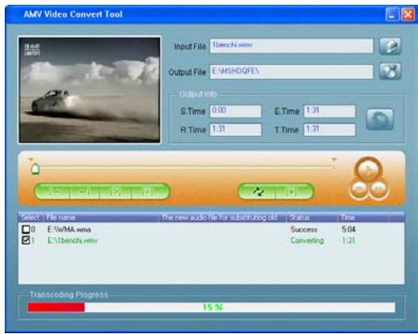This screenshot has width=418, height=334.
Task: Click the R.Time field
Action: tap(235, 129)
